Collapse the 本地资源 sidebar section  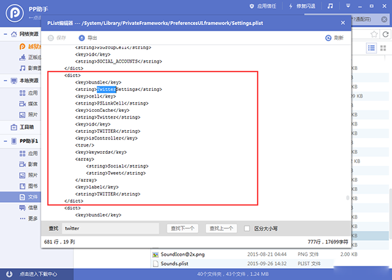point(5,80)
